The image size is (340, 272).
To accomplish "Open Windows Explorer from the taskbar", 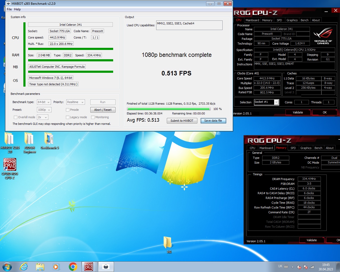I will (40, 267).
